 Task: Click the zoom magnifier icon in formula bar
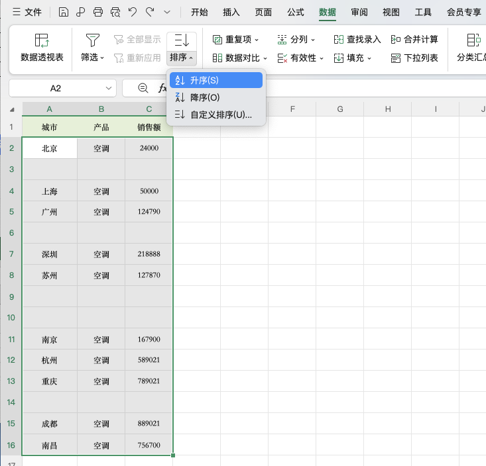[x=143, y=88]
